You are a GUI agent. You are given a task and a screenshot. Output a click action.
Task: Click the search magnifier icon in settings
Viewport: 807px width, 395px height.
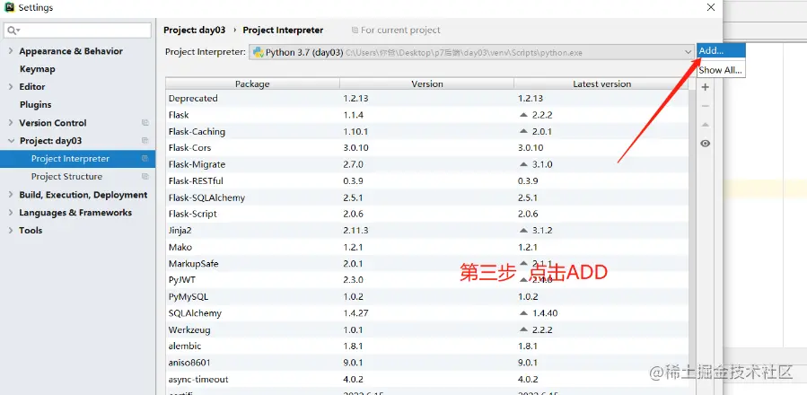click(x=12, y=31)
